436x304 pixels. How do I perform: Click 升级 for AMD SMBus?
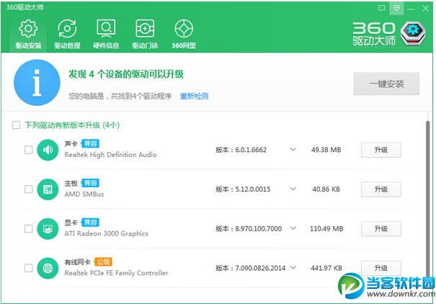click(x=381, y=189)
